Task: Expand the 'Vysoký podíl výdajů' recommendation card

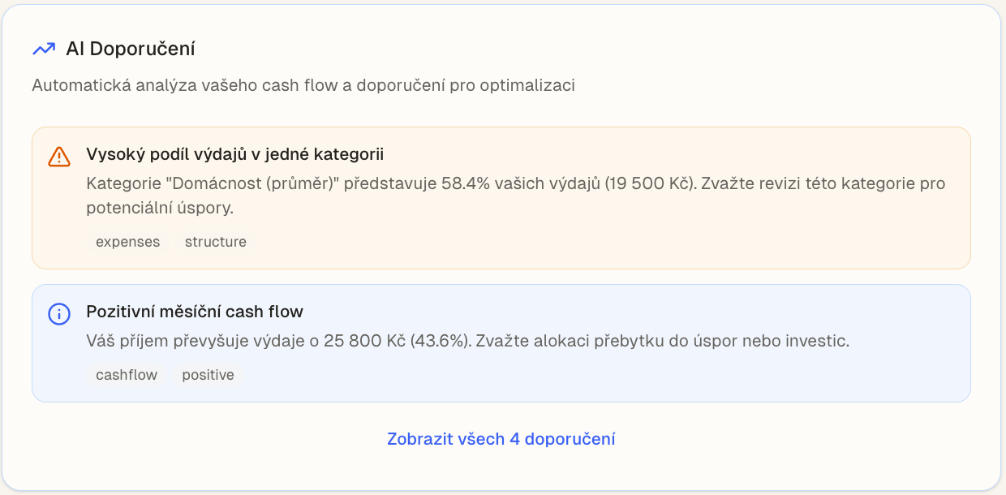Action: (501, 197)
